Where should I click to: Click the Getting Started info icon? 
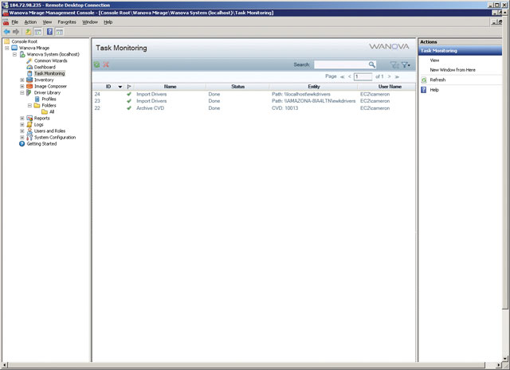tap(22, 143)
